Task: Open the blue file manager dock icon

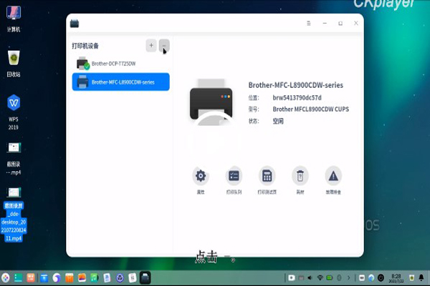Action: click(44, 278)
